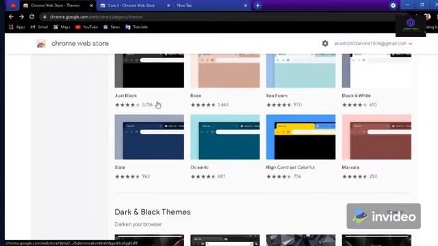The width and height of the screenshot is (438, 246).
Task: Switch to the New Tab tab
Action: click(212, 5)
